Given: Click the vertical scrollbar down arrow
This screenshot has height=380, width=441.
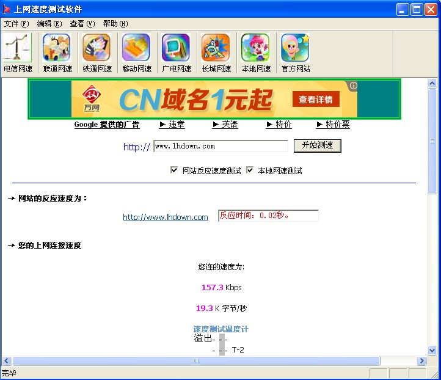Looking at the screenshot, I should click(432, 350).
